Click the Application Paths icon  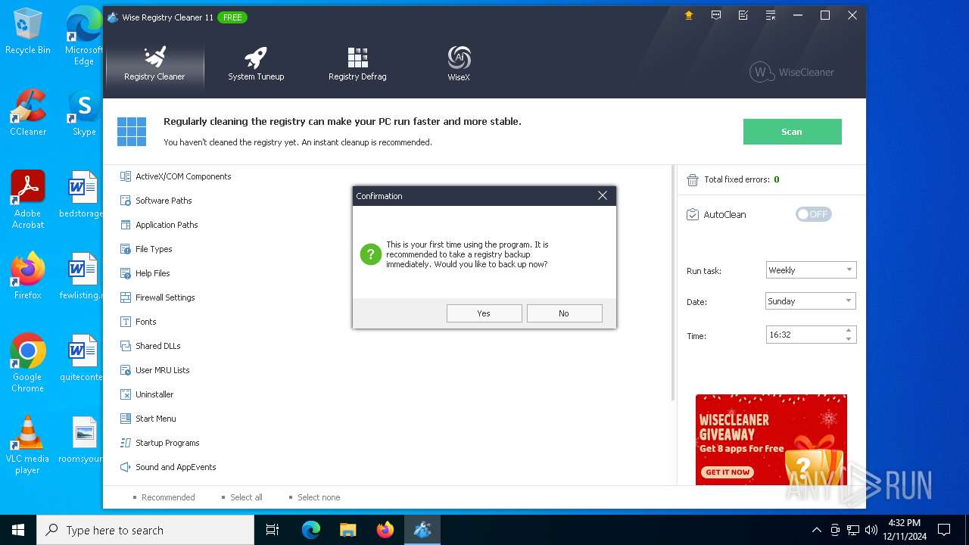[126, 225]
